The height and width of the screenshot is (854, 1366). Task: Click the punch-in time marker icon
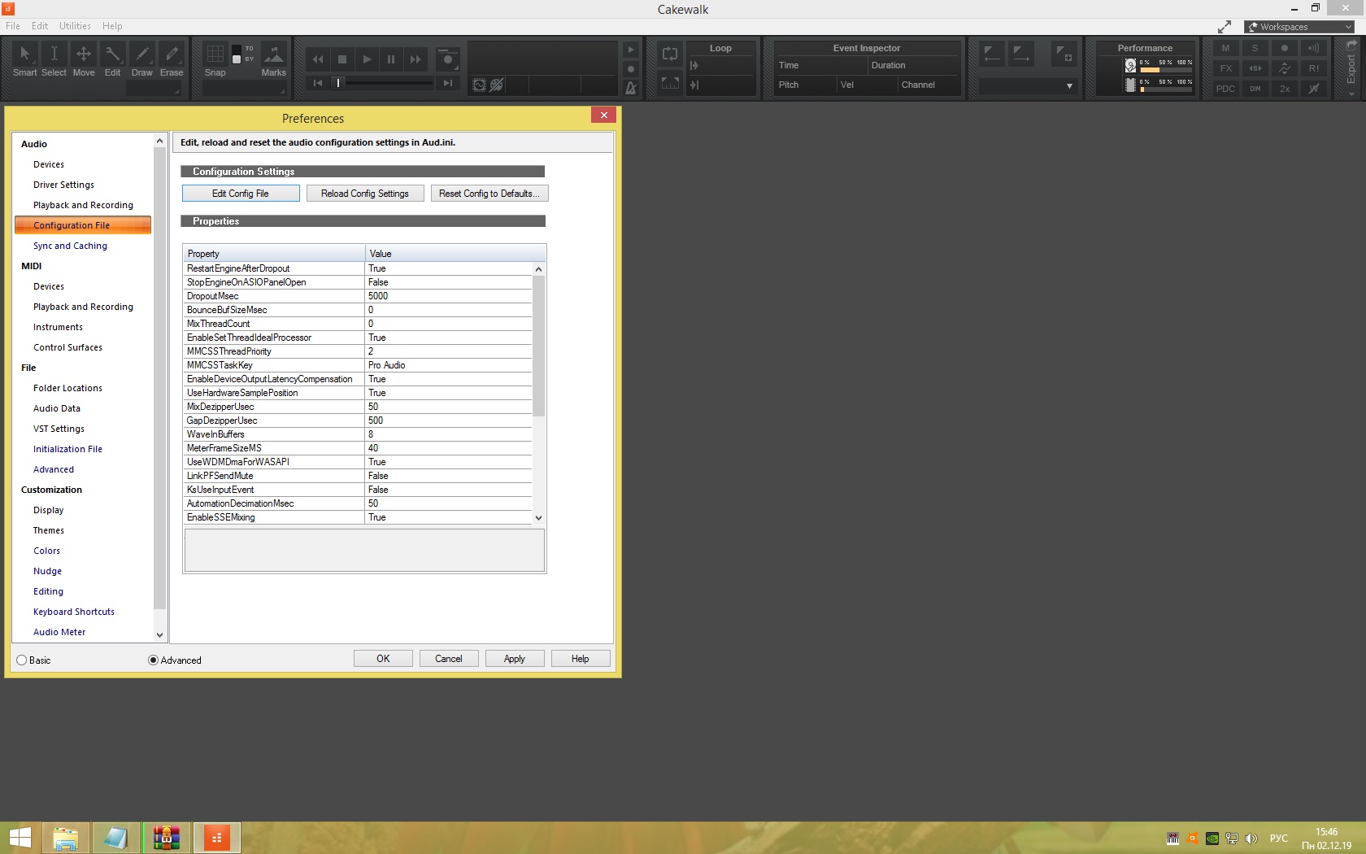point(694,65)
